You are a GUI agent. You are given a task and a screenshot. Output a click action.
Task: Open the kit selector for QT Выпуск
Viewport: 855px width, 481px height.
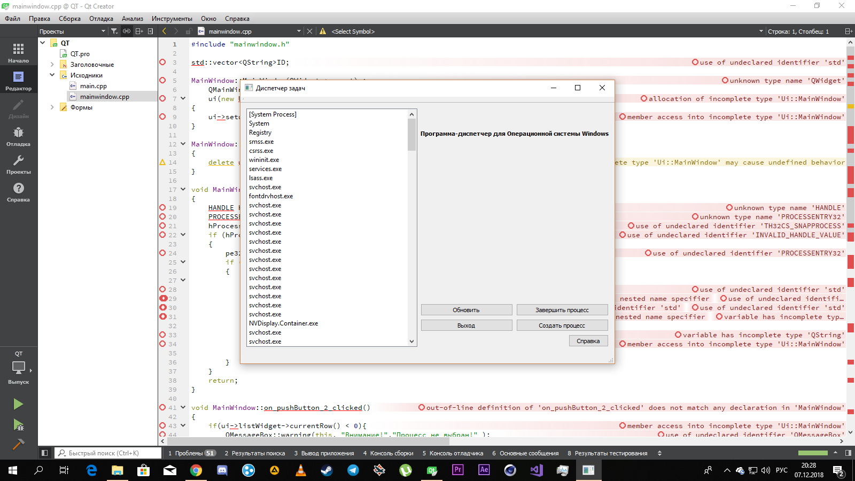[x=19, y=369]
